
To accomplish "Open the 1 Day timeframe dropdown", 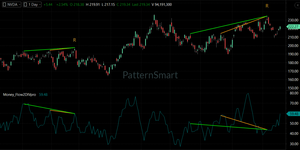I will pos(32,5).
